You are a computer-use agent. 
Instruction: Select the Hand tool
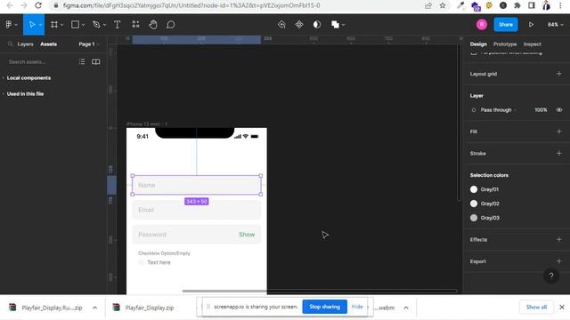153,24
